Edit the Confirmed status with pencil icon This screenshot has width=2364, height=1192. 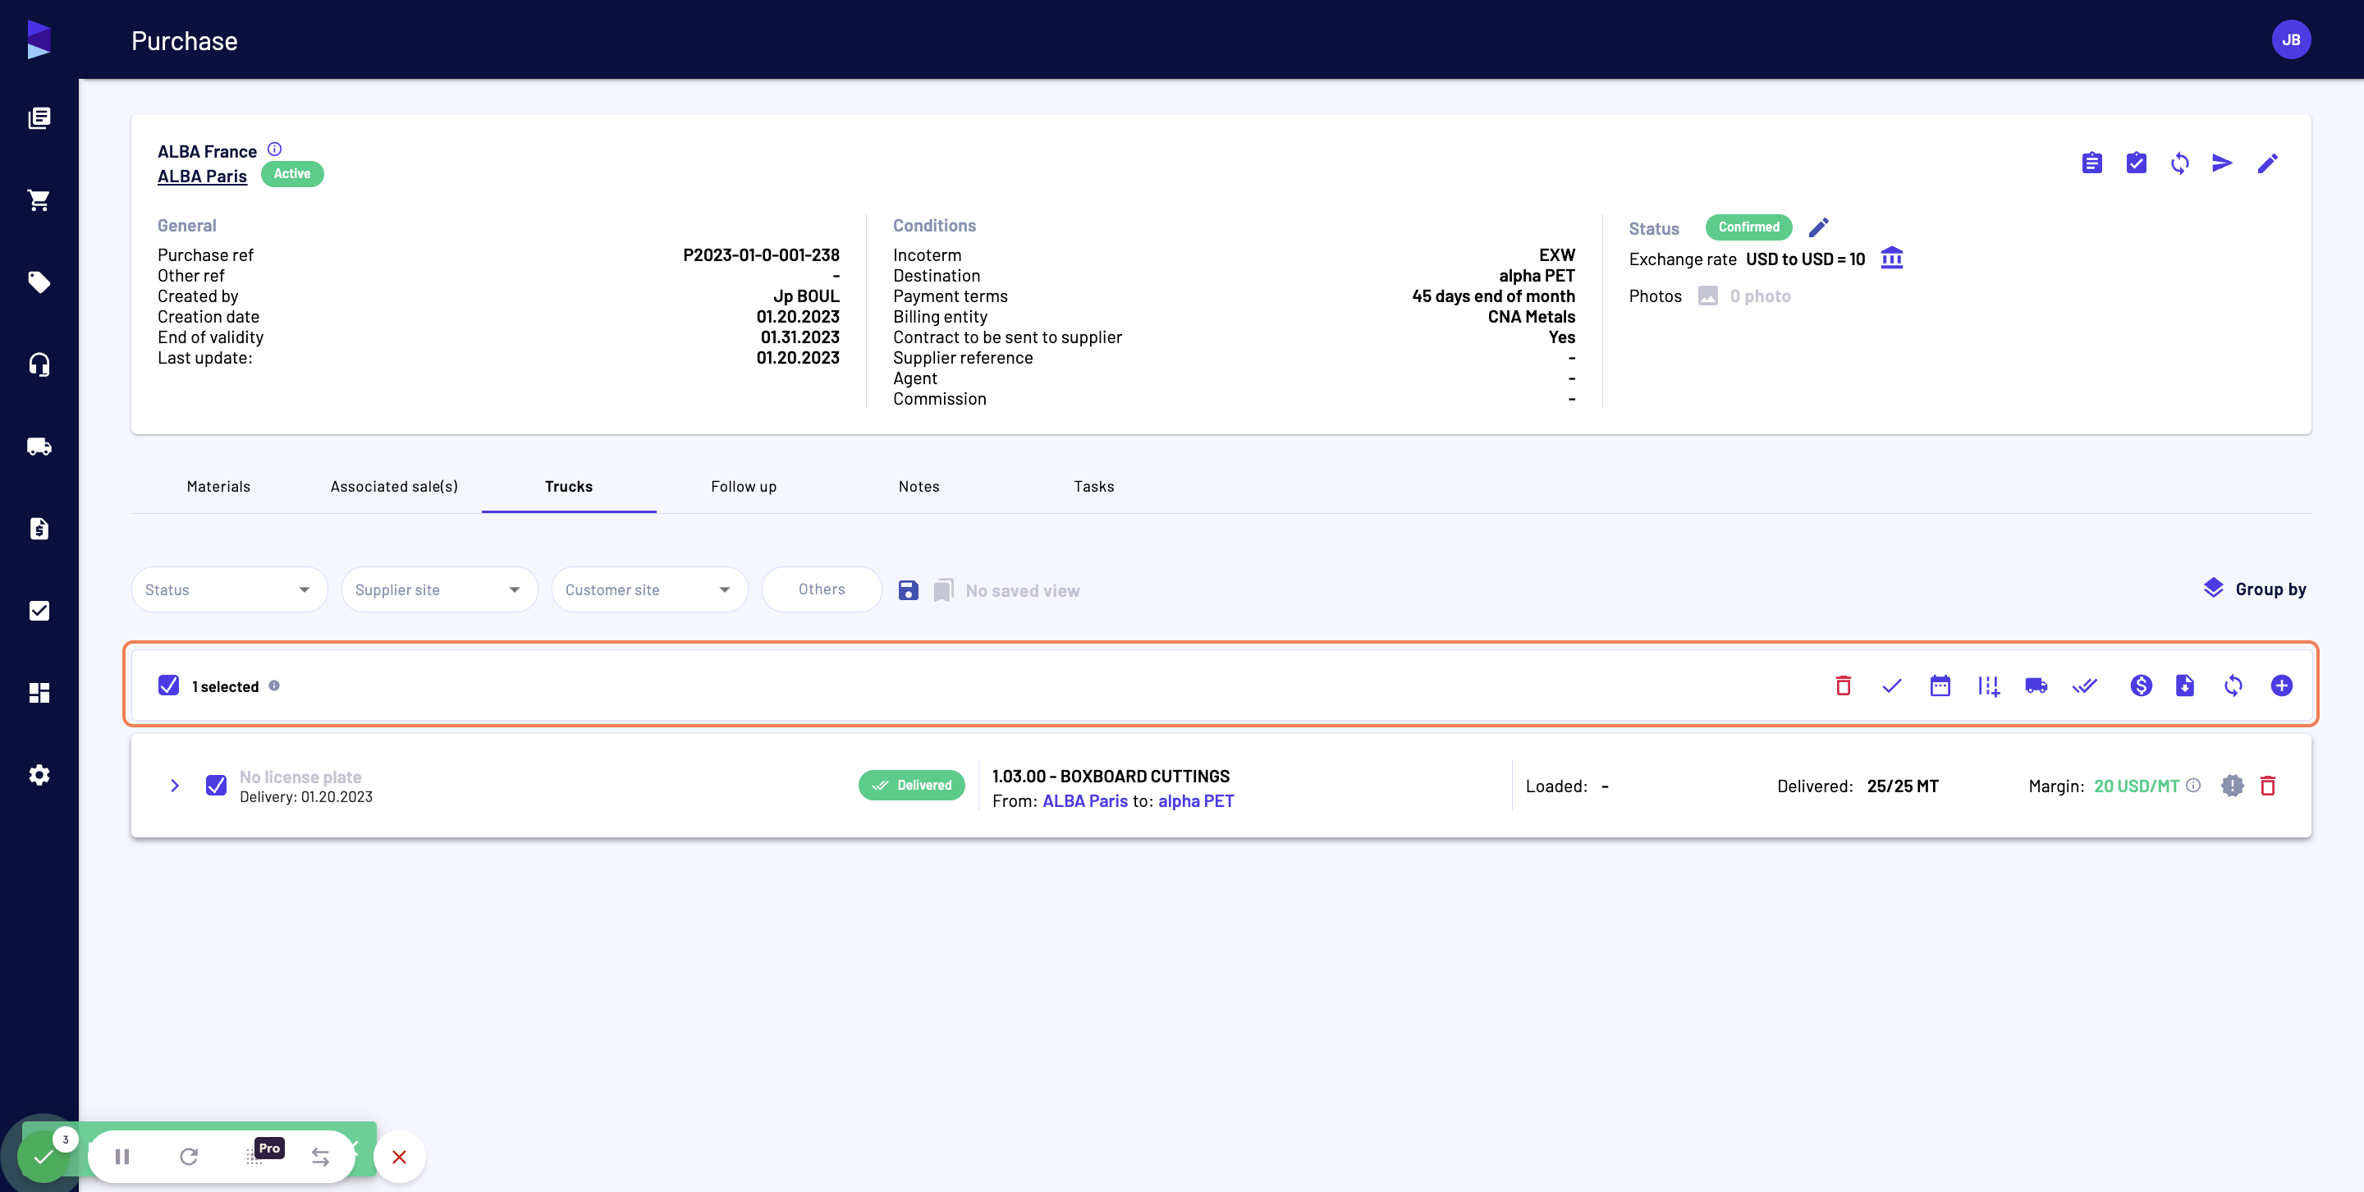point(1819,227)
